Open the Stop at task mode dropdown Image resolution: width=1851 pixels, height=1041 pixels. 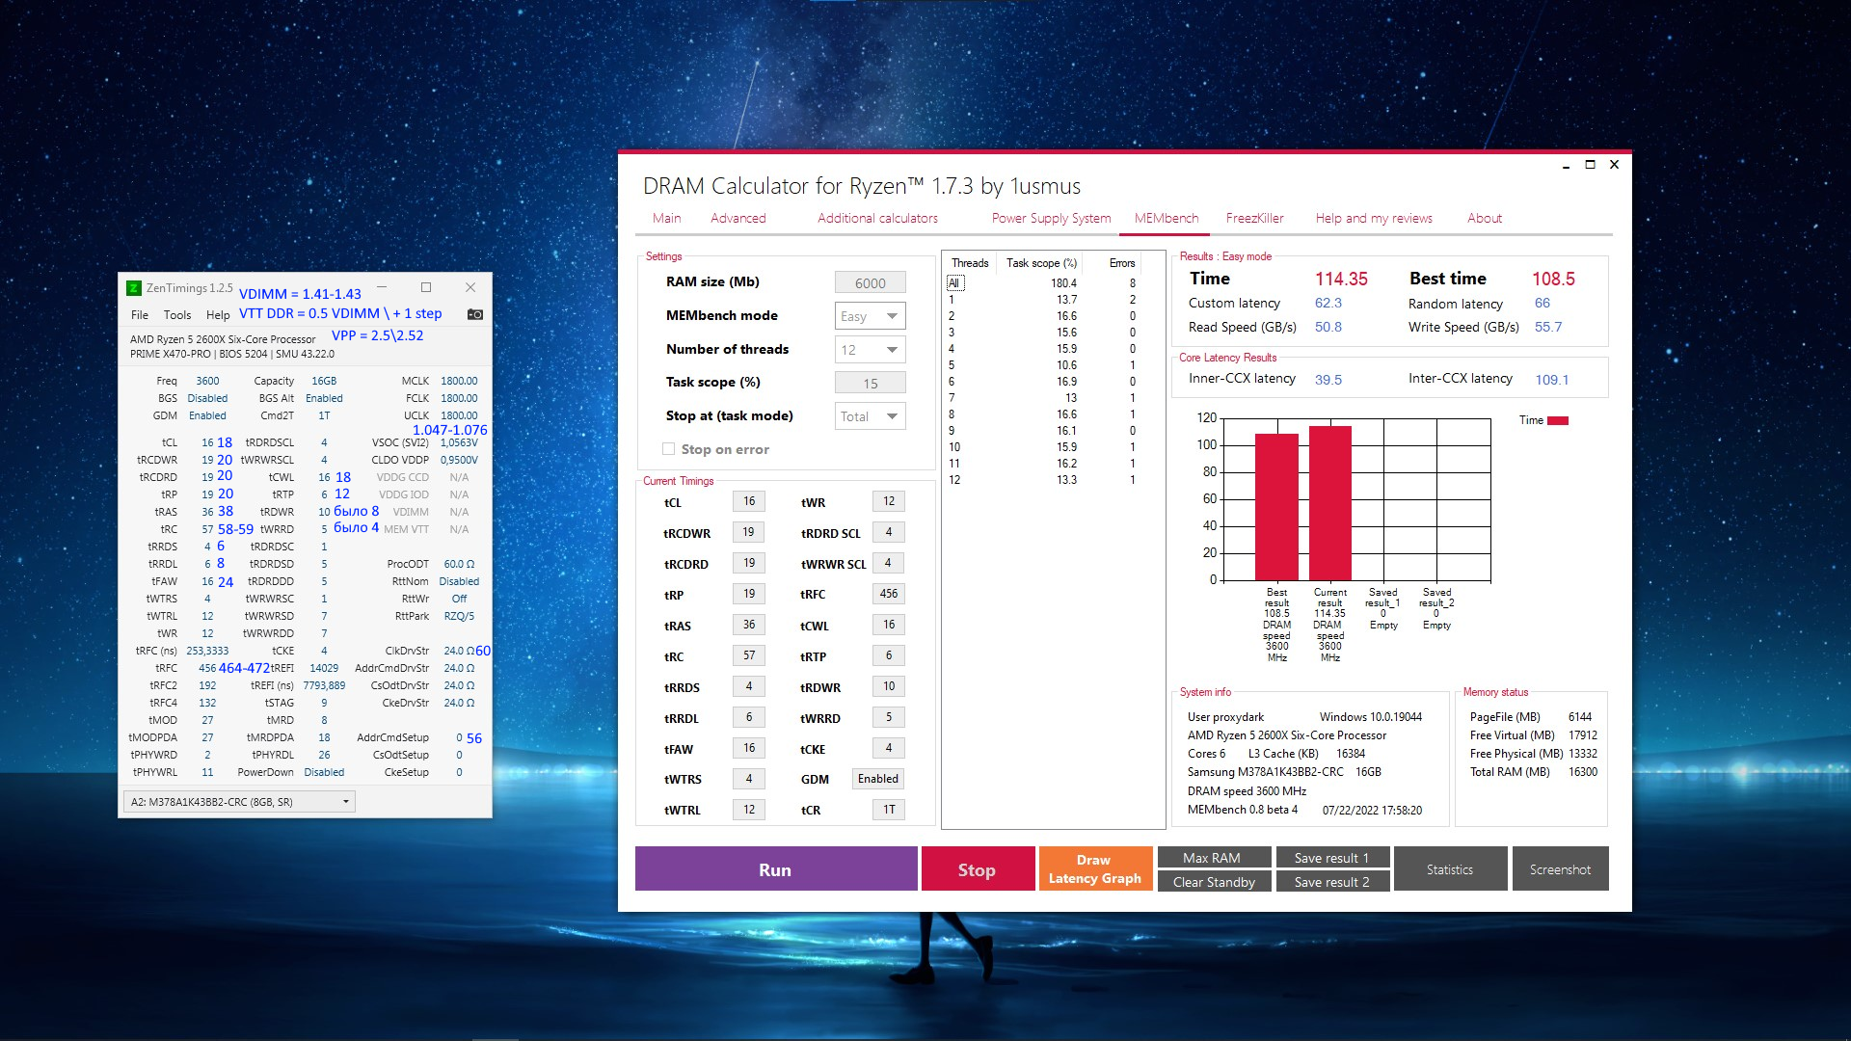pos(870,416)
